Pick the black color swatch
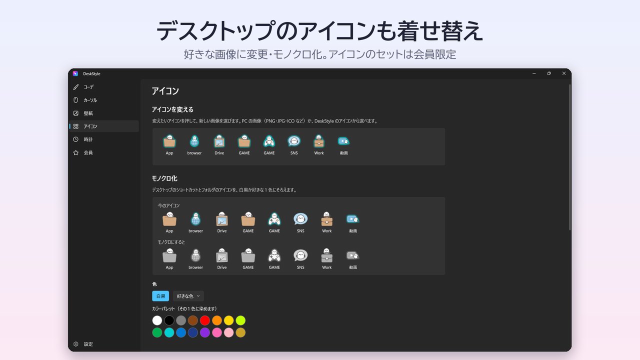 tap(169, 320)
